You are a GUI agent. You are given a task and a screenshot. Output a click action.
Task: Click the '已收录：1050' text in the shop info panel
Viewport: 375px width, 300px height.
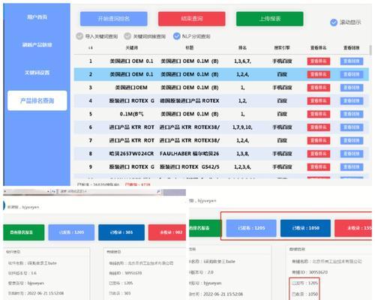tap(304, 294)
